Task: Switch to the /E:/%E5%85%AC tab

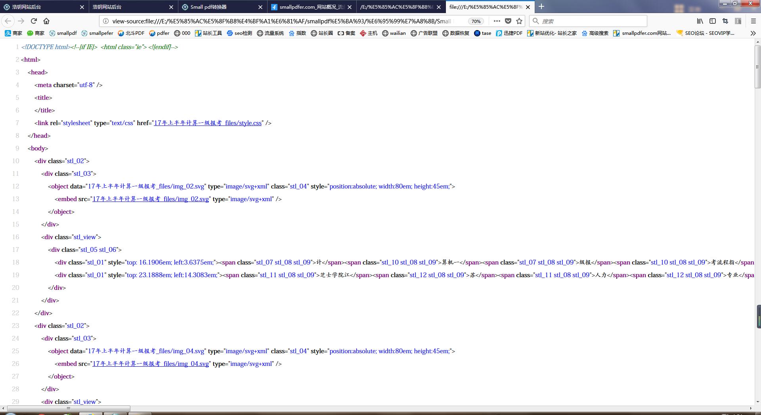Action: (x=401, y=7)
